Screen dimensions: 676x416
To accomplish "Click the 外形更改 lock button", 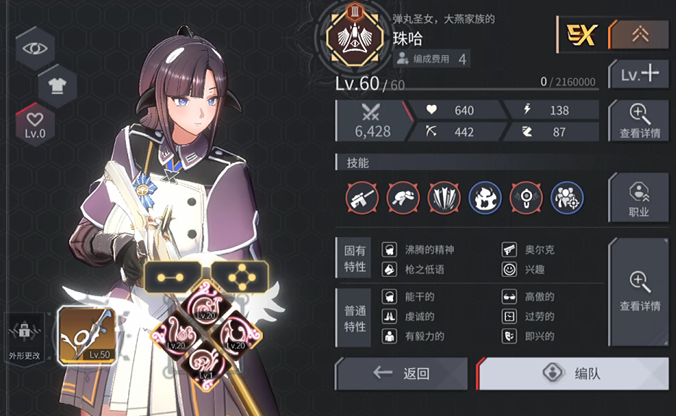I will (x=24, y=338).
